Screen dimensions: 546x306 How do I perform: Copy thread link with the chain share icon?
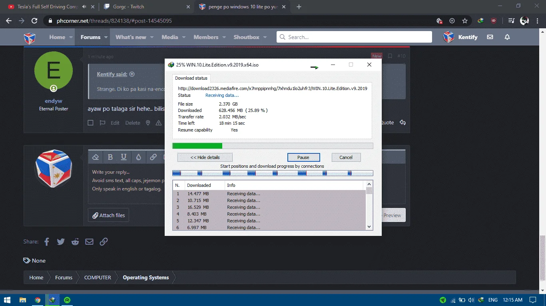pyautogui.click(x=104, y=241)
